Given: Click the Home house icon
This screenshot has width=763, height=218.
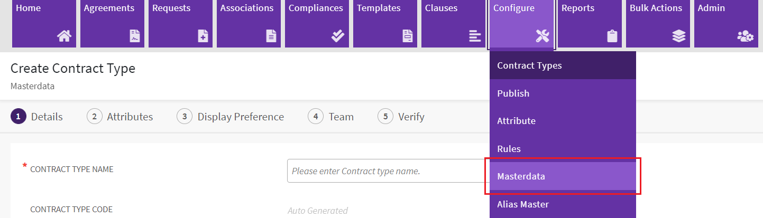Looking at the screenshot, I should tap(64, 36).
